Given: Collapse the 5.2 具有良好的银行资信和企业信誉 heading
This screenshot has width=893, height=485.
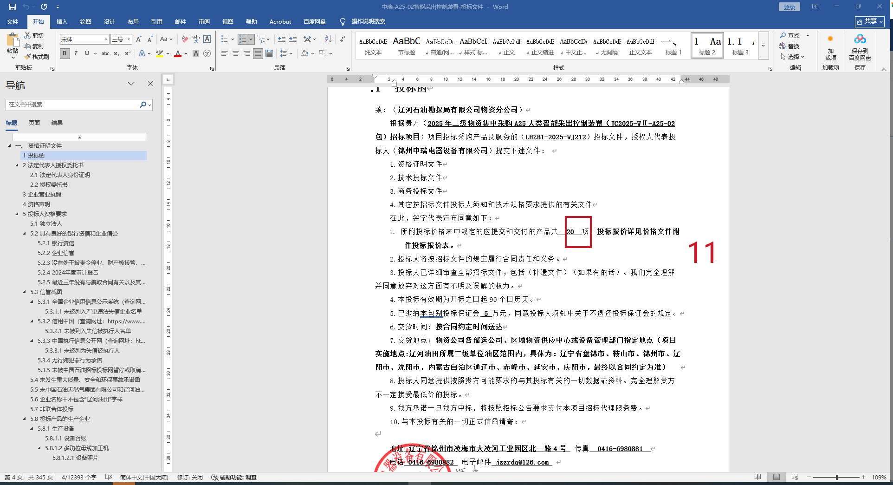Looking at the screenshot, I should click(x=25, y=234).
